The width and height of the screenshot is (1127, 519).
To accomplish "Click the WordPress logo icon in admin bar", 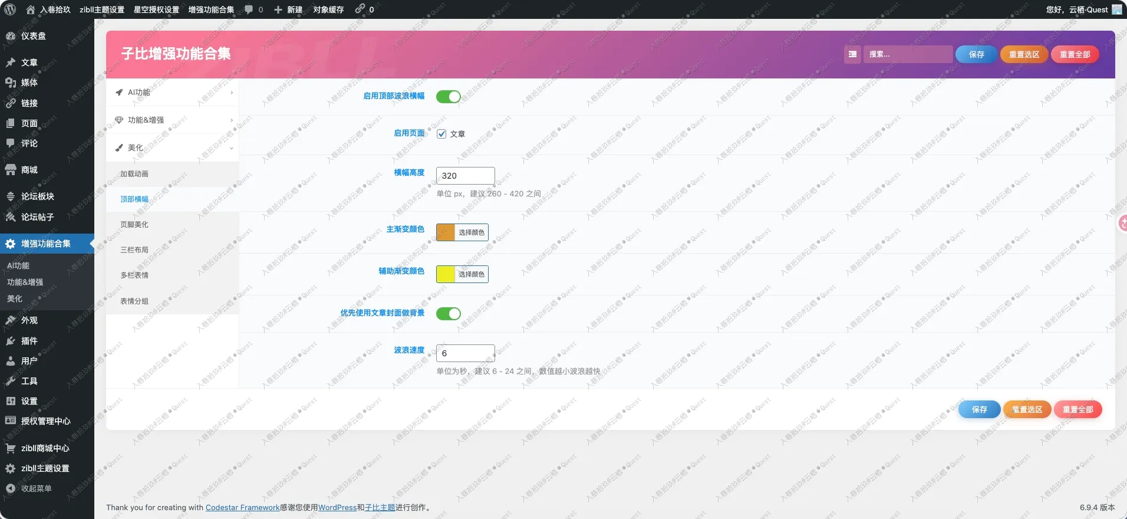I will (10, 9).
